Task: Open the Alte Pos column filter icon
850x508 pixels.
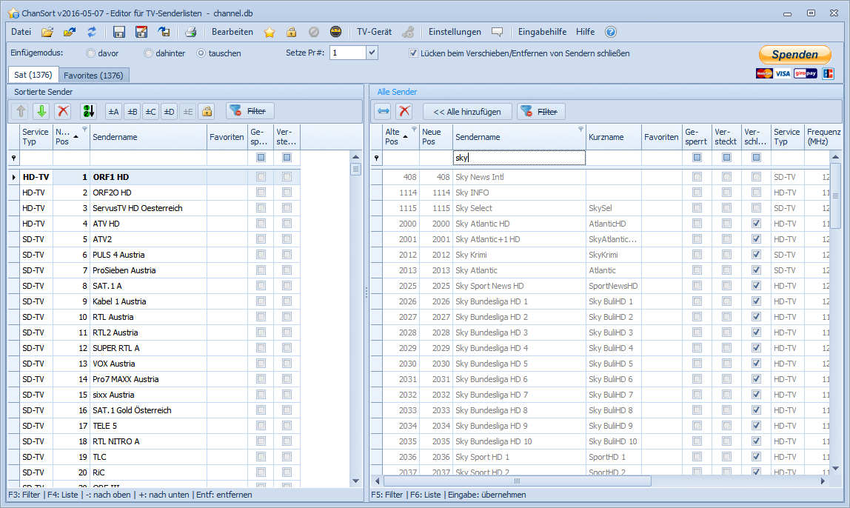Action: point(414,129)
